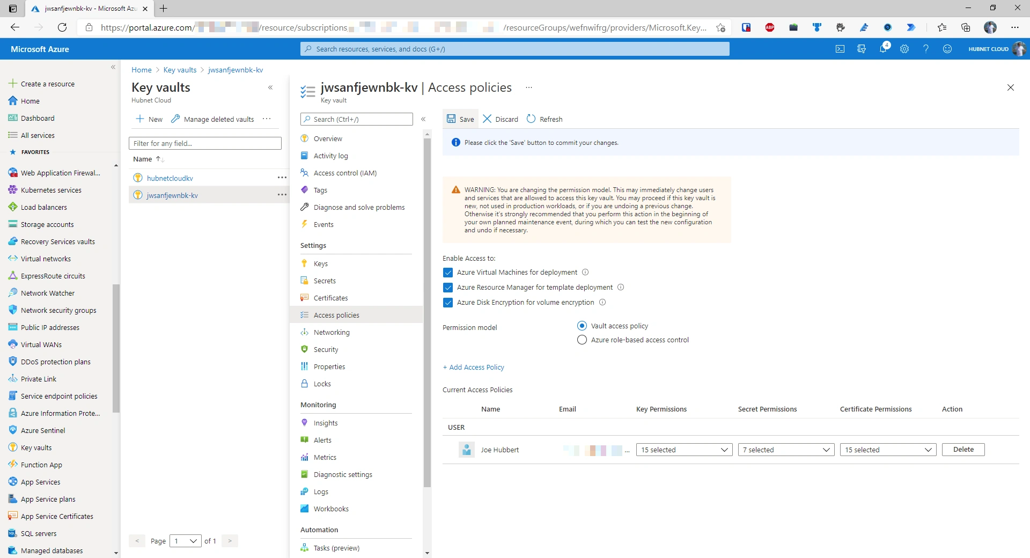The image size is (1030, 558).
Task: Open the notifications bell
Action: (883, 49)
